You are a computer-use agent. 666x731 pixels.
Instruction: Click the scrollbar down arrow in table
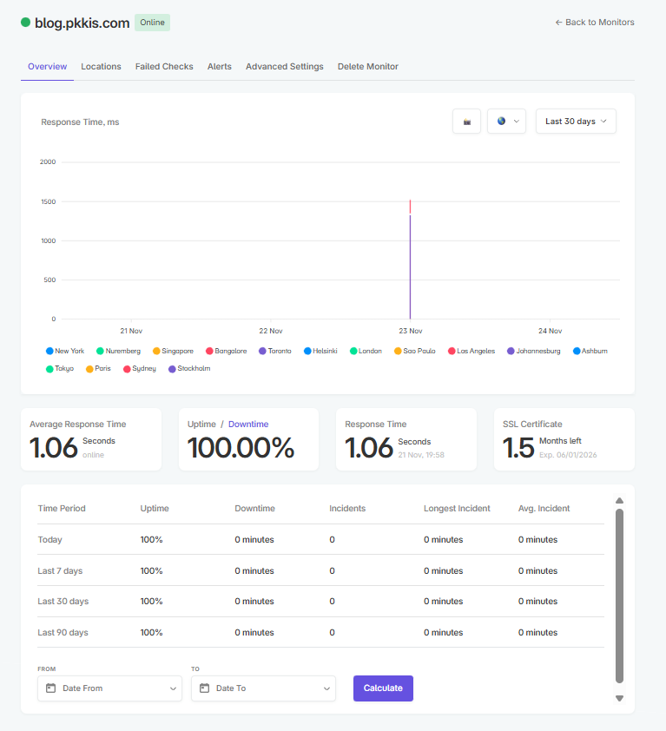(x=619, y=698)
